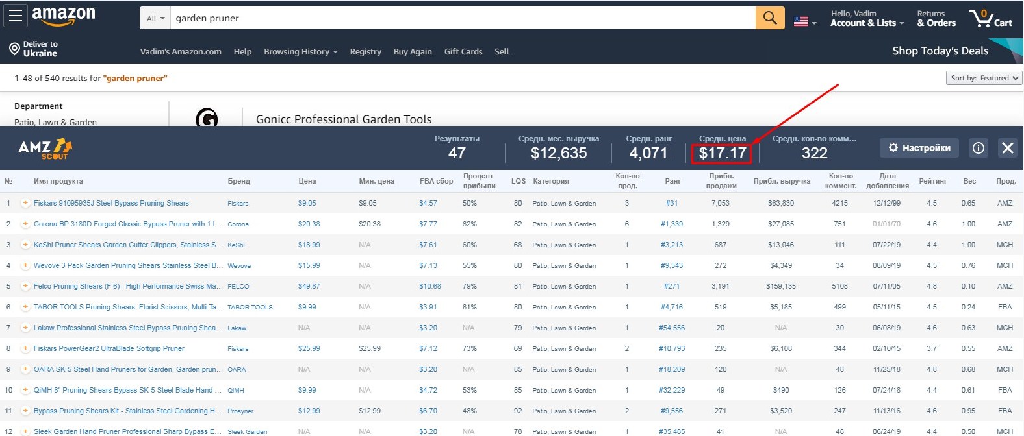1024x436 pixels.
Task: Expand Browsing History dropdown
Action: [300, 52]
